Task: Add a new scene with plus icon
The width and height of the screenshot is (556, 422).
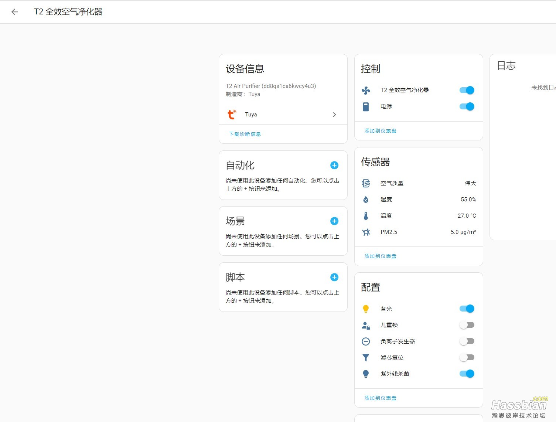Action: [x=334, y=221]
